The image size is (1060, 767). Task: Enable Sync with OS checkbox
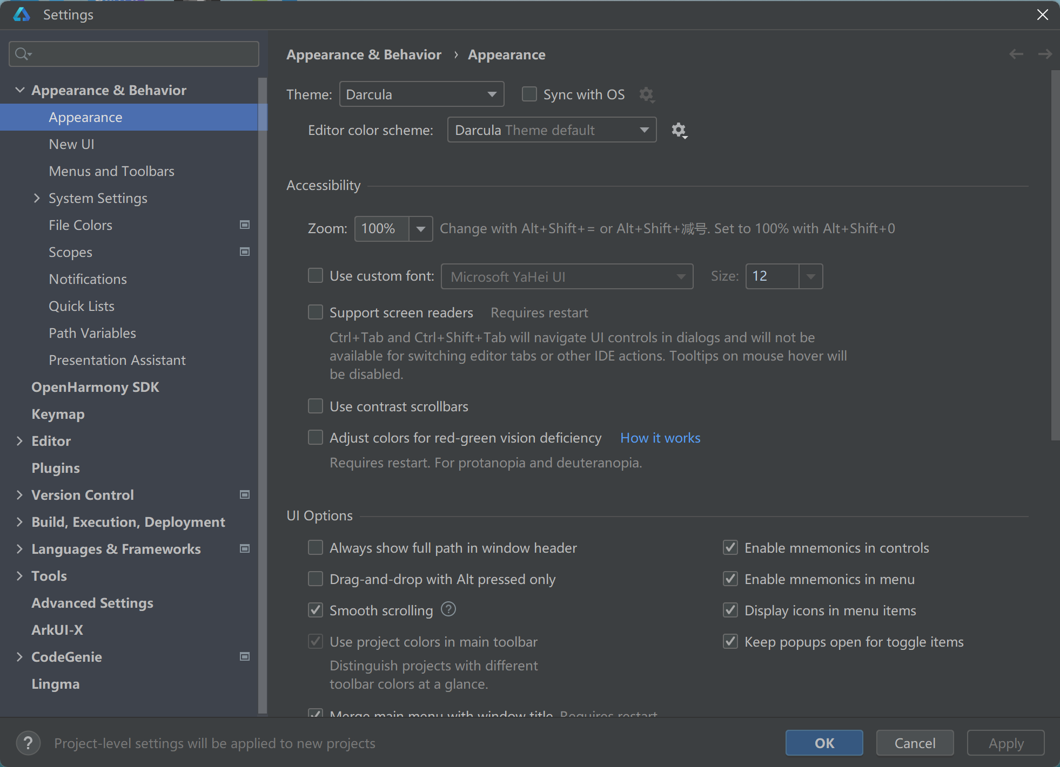tap(529, 94)
